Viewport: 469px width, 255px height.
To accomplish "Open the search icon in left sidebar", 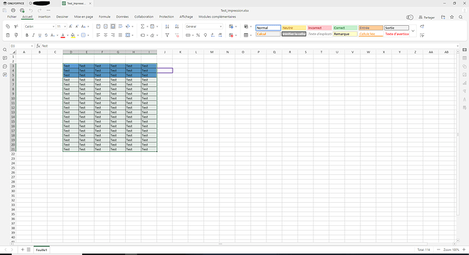I will pyautogui.click(x=5, y=50).
